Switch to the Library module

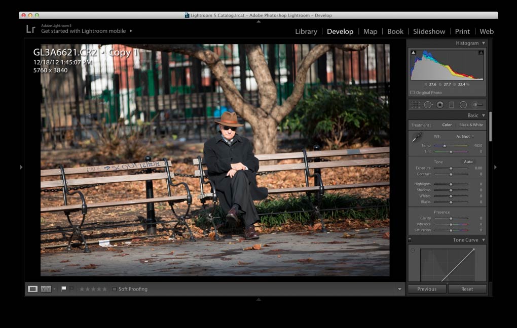(306, 31)
